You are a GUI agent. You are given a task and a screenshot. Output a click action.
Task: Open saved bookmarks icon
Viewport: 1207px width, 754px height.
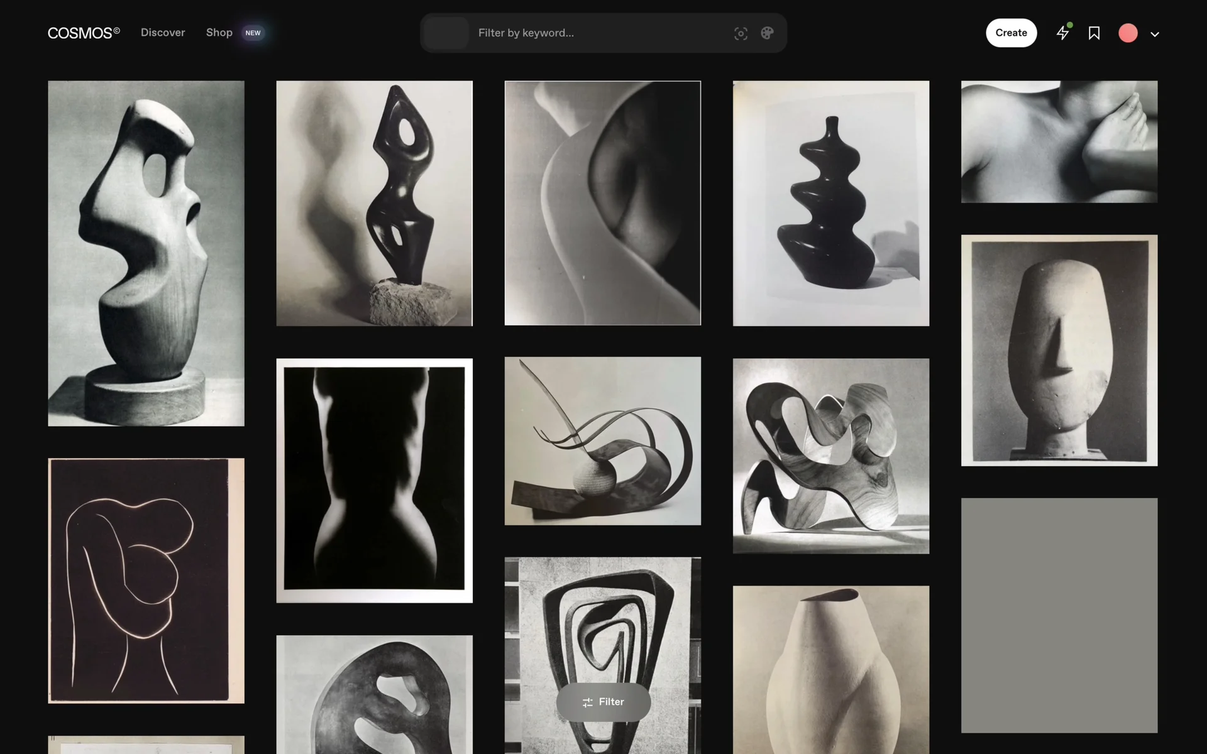1094,33
